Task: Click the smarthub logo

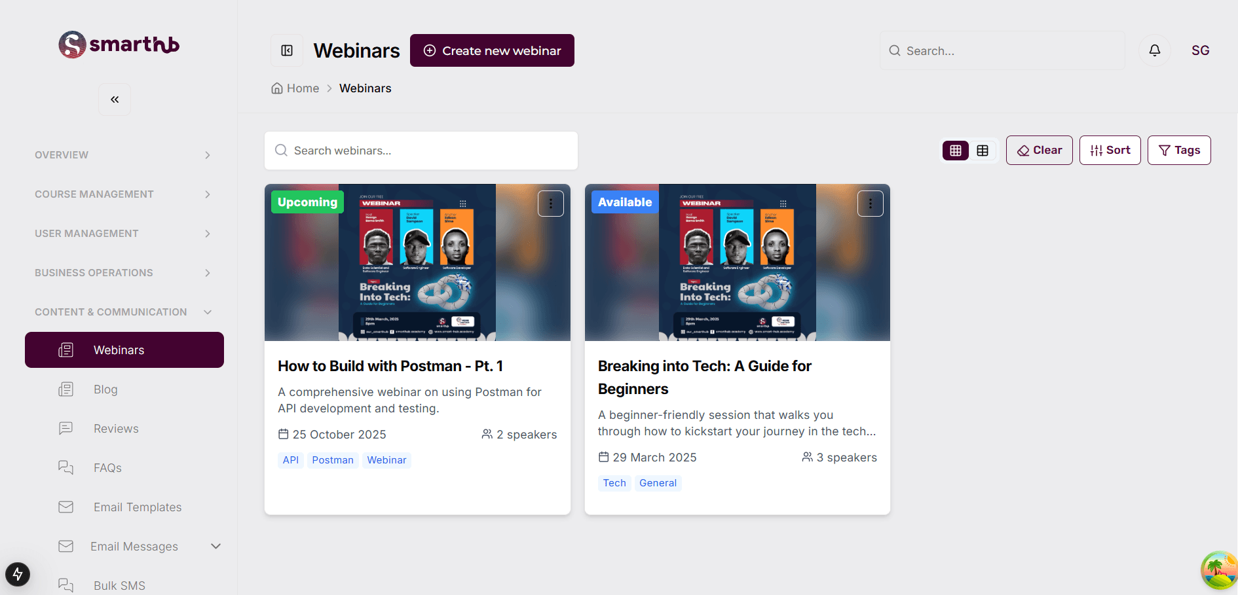Action: [118, 44]
